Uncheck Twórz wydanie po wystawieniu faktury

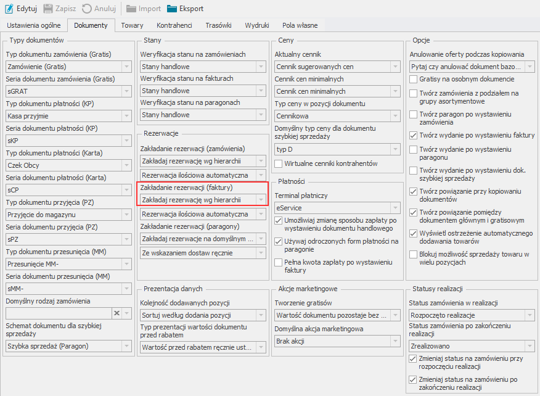point(414,135)
